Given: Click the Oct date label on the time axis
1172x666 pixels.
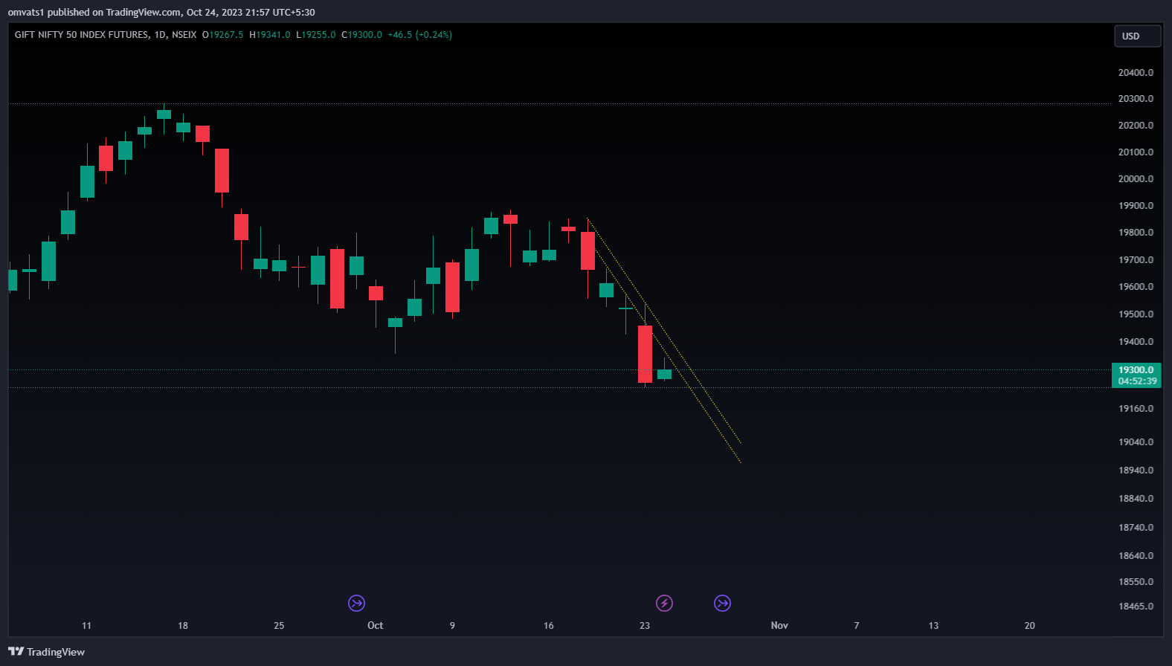Looking at the screenshot, I should pos(376,625).
